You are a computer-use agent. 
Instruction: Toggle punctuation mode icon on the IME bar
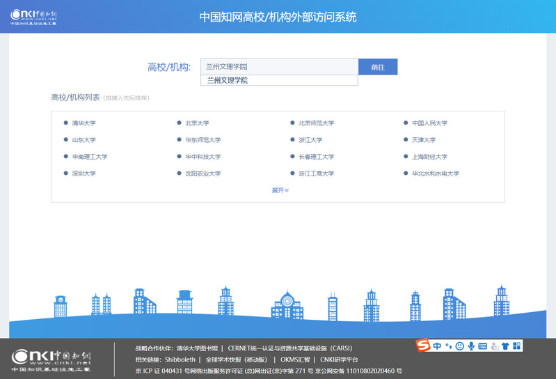449,346
